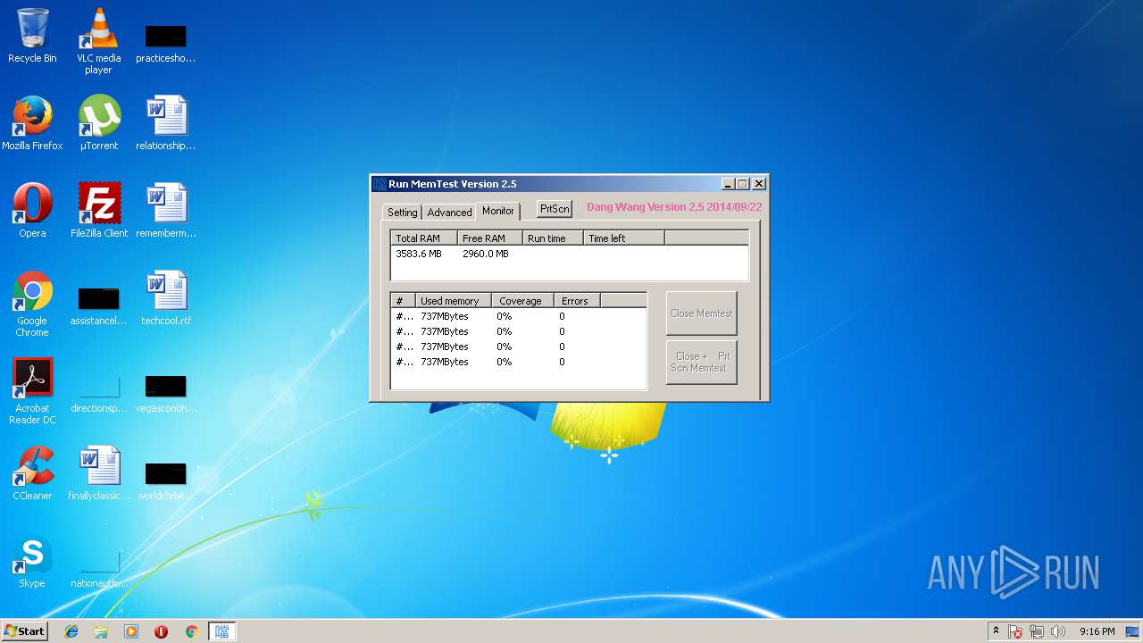
Task: Click the Free RAM column header
Action: (x=490, y=238)
